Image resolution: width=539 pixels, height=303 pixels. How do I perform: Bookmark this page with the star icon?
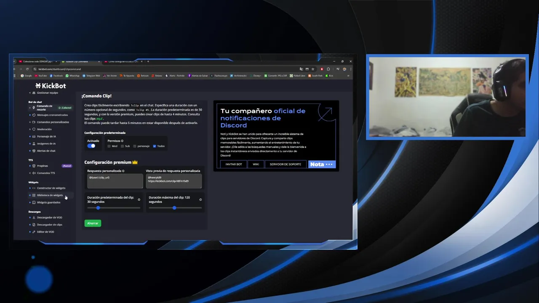point(312,69)
